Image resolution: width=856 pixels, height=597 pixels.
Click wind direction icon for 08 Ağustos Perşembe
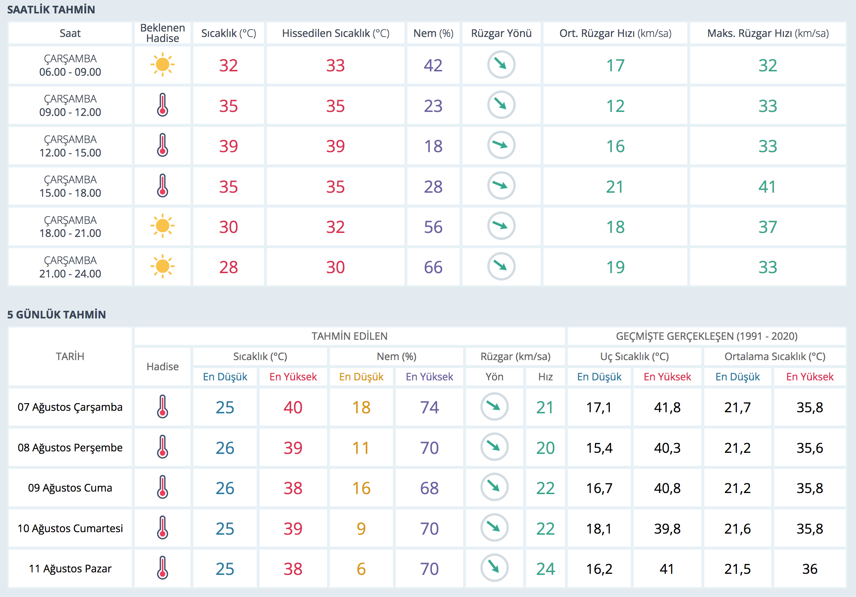click(494, 447)
